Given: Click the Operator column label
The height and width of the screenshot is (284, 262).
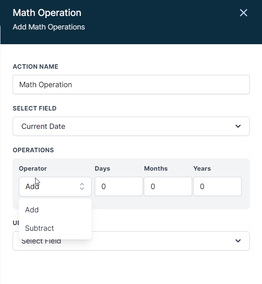Looking at the screenshot, I should click(33, 169).
